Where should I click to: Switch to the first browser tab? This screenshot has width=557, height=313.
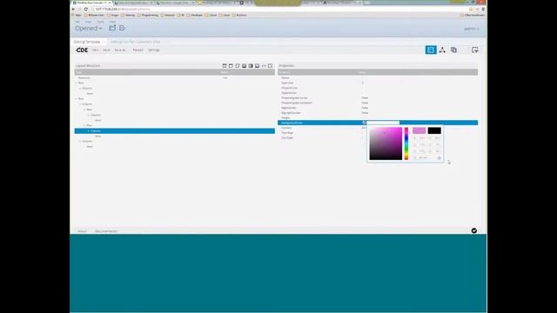(91, 3)
